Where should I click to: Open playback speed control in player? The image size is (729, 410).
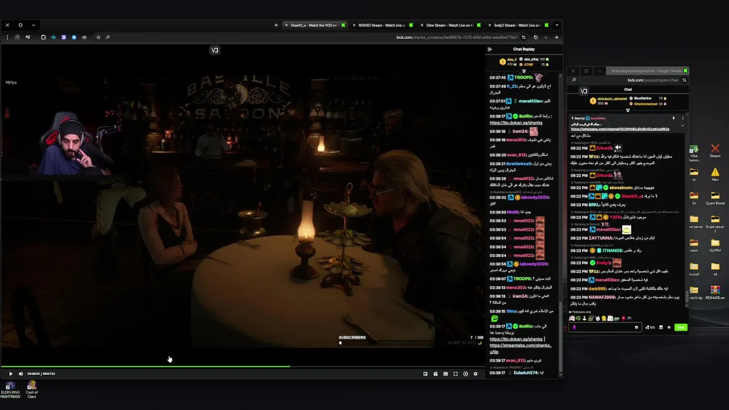click(x=465, y=374)
